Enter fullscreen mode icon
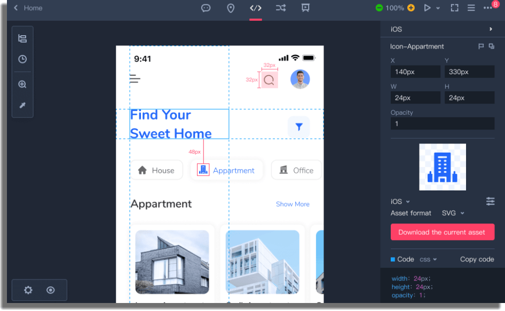 (454, 7)
